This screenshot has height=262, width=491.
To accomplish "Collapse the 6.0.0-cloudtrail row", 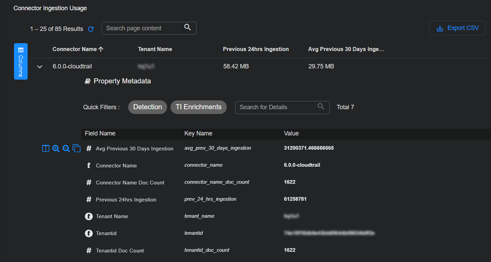I will coord(40,67).
